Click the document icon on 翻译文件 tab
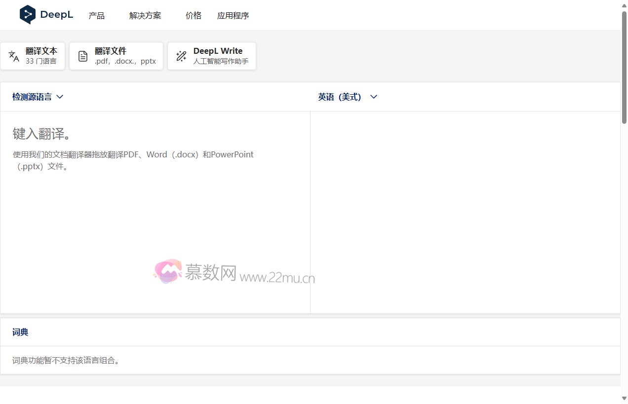The image size is (628, 404). [x=83, y=56]
